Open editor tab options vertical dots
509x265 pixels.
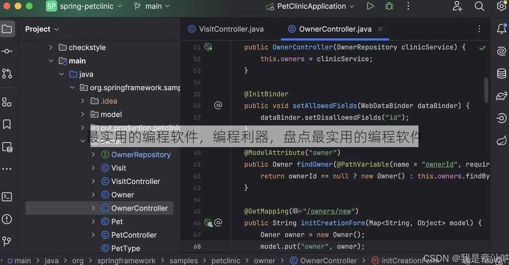[479, 29]
